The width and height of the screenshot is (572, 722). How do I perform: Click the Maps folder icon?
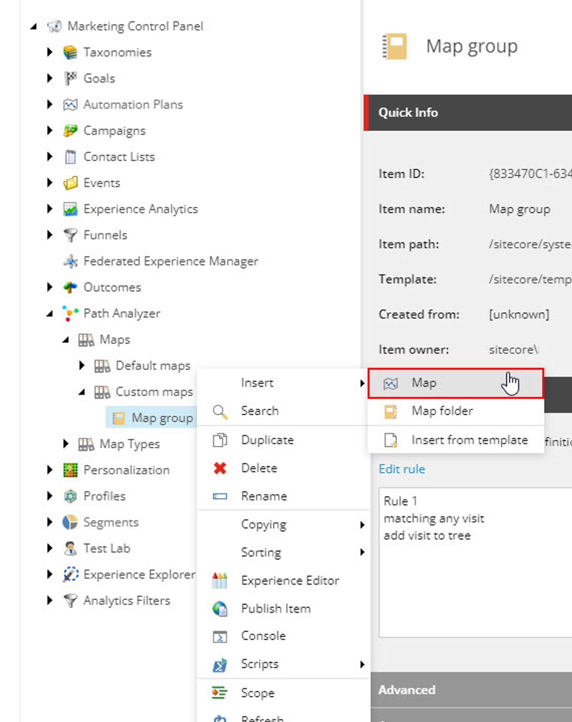click(86, 340)
